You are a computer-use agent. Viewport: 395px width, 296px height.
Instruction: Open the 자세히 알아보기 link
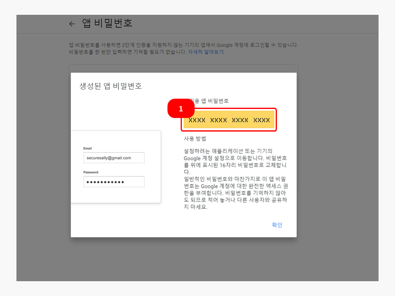click(206, 52)
